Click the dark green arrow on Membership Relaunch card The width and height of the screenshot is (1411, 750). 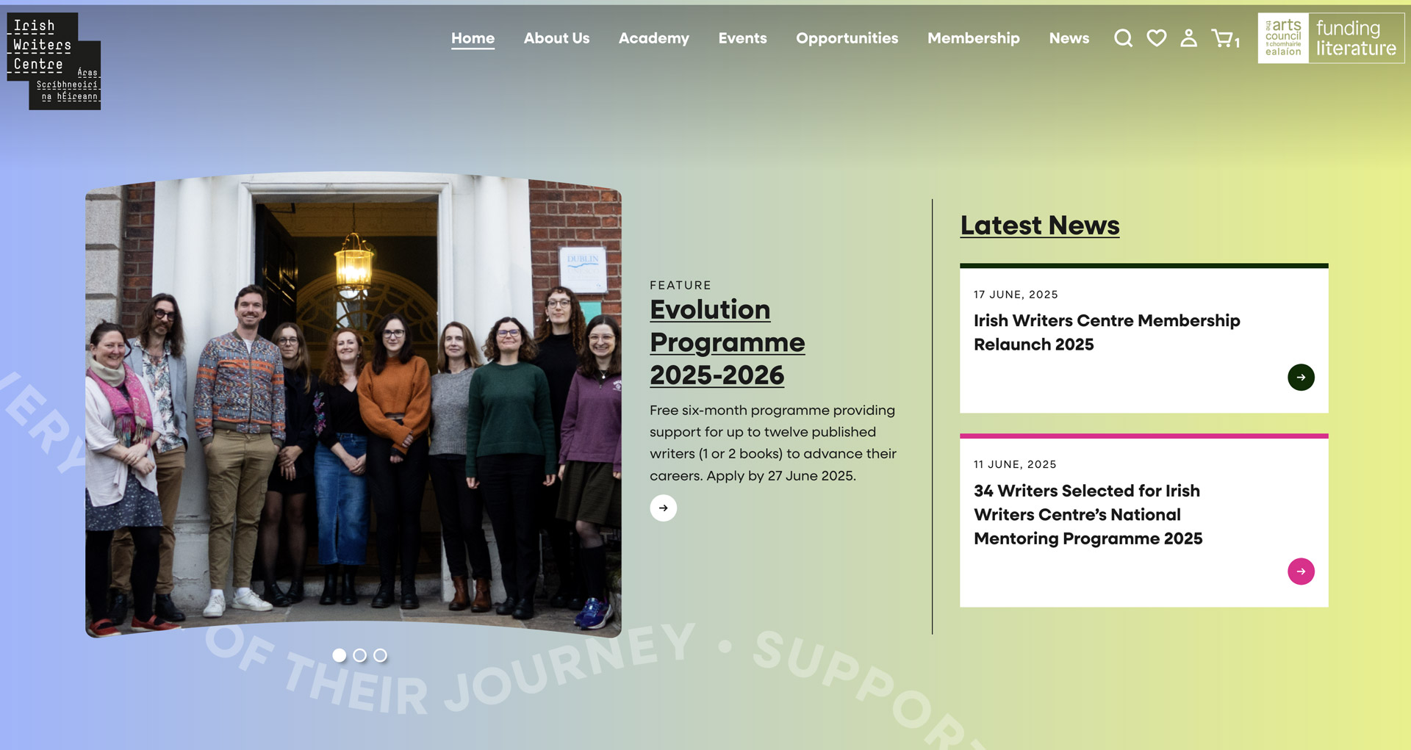coord(1301,377)
